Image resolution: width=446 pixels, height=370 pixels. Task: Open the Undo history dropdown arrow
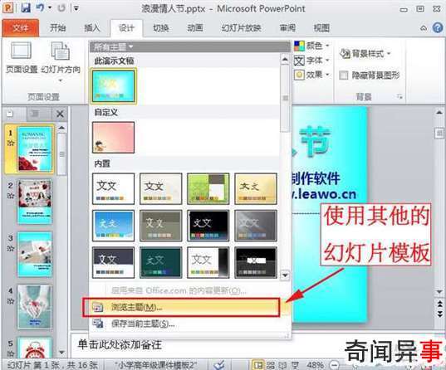[50, 7]
